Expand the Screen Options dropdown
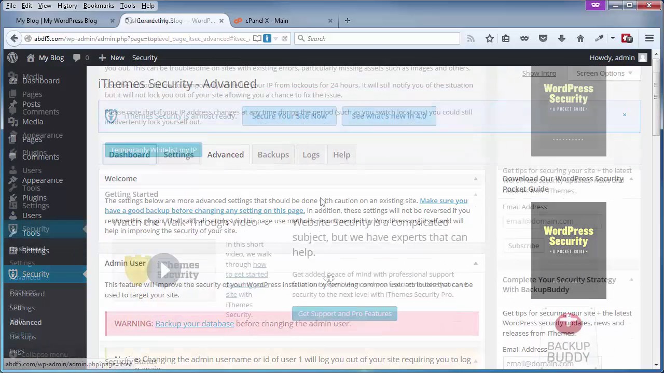The image size is (664, 373). (x=604, y=73)
